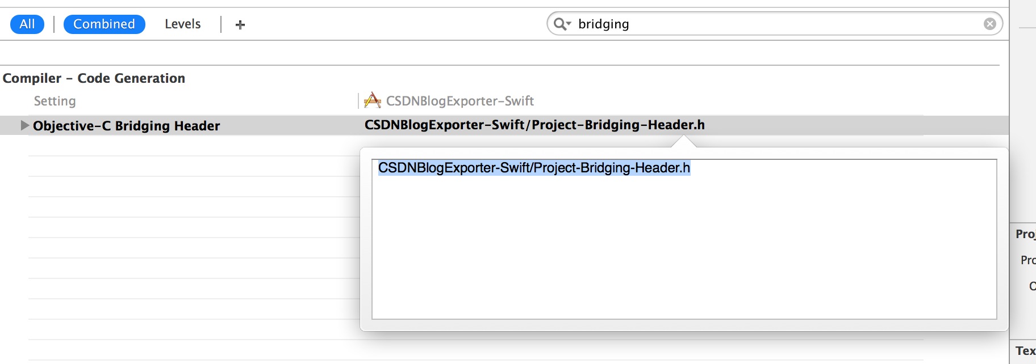Click the first empty row below the setting
The image size is (1036, 364).
(193, 146)
